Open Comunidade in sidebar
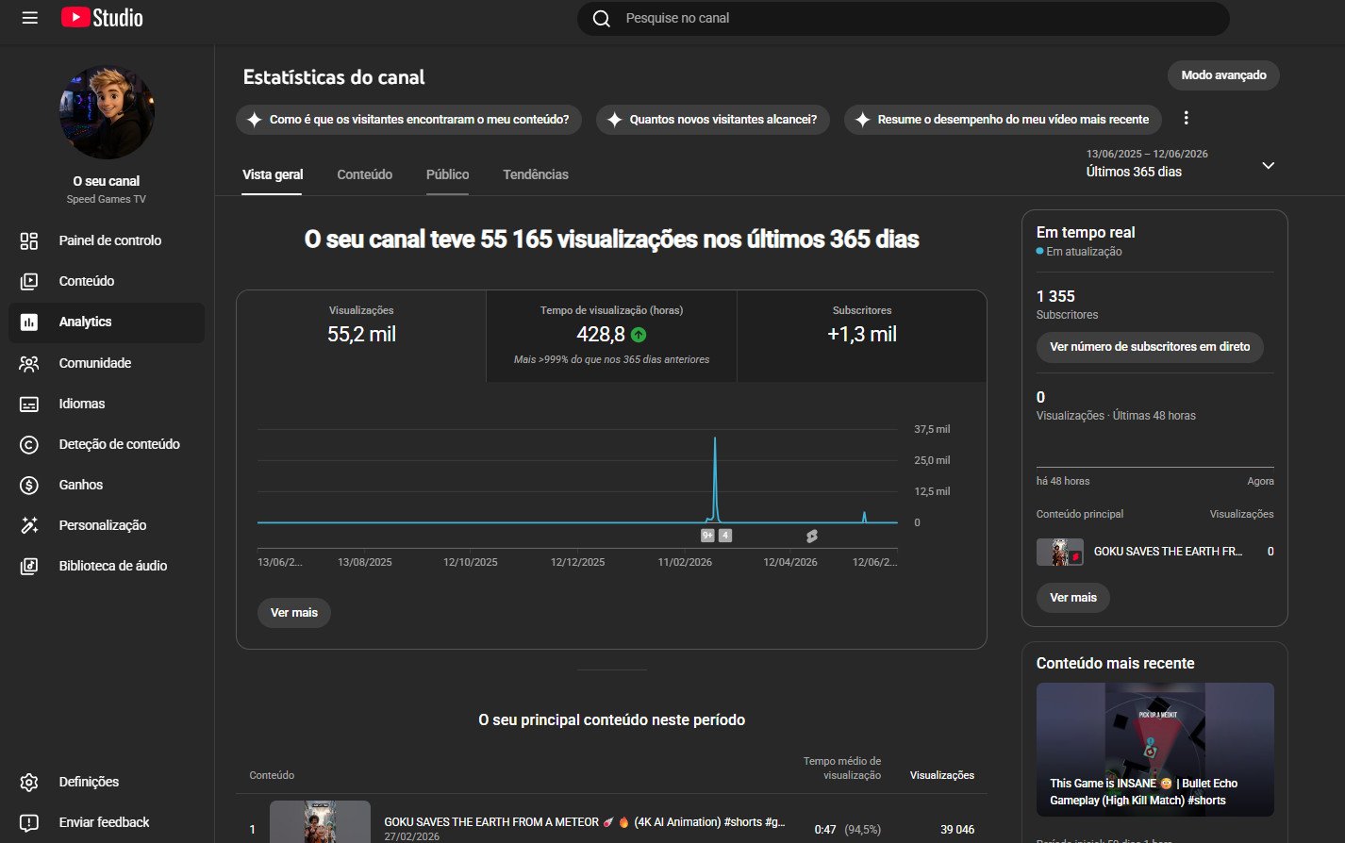The height and width of the screenshot is (843, 1345). click(107, 363)
